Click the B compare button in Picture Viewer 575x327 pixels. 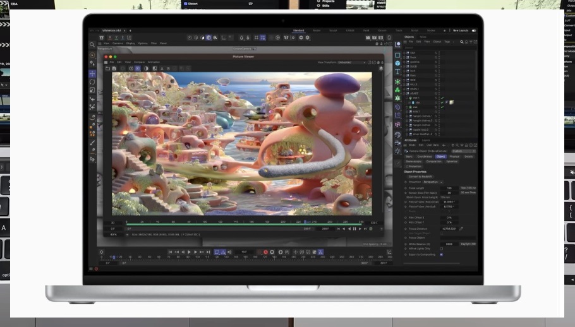(168, 68)
